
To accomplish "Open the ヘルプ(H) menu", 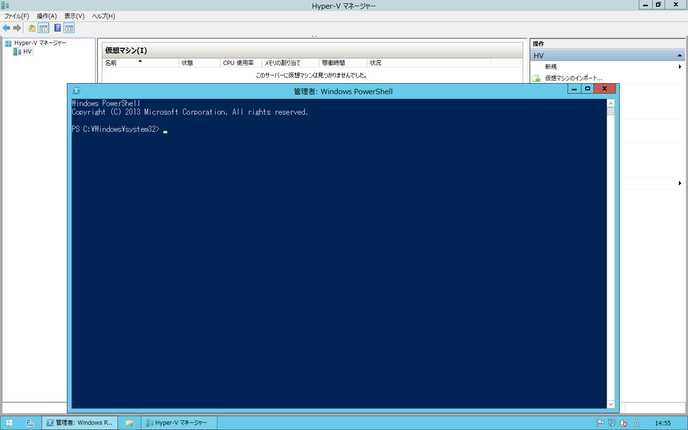I will [104, 16].
